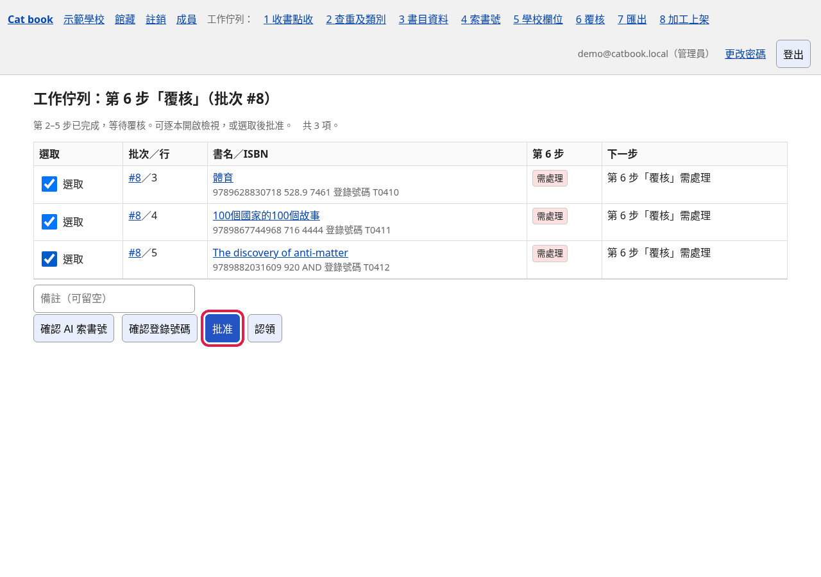Viewport: 821px width, 577px height.
Task: Click the 登出 button
Action: [793, 54]
